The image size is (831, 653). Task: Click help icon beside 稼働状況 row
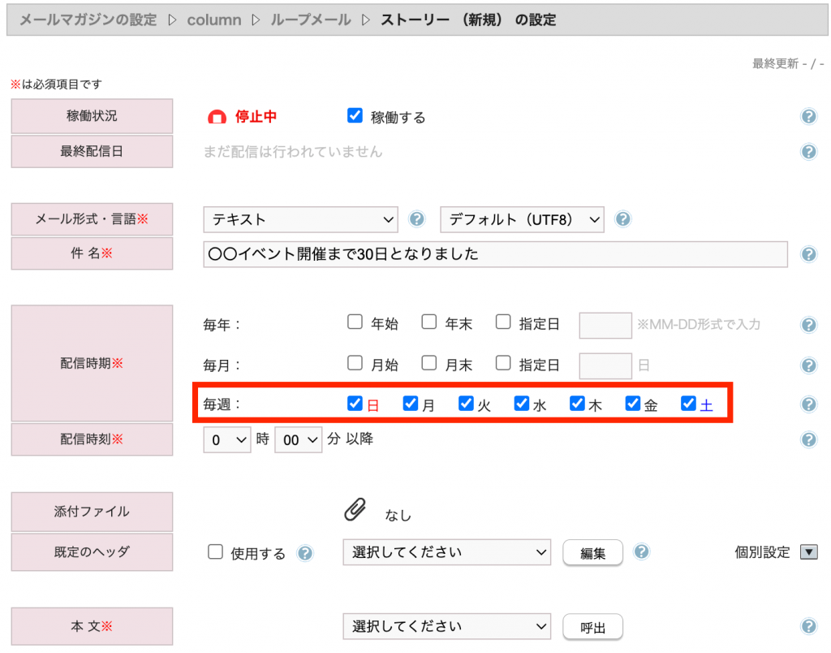tap(808, 117)
